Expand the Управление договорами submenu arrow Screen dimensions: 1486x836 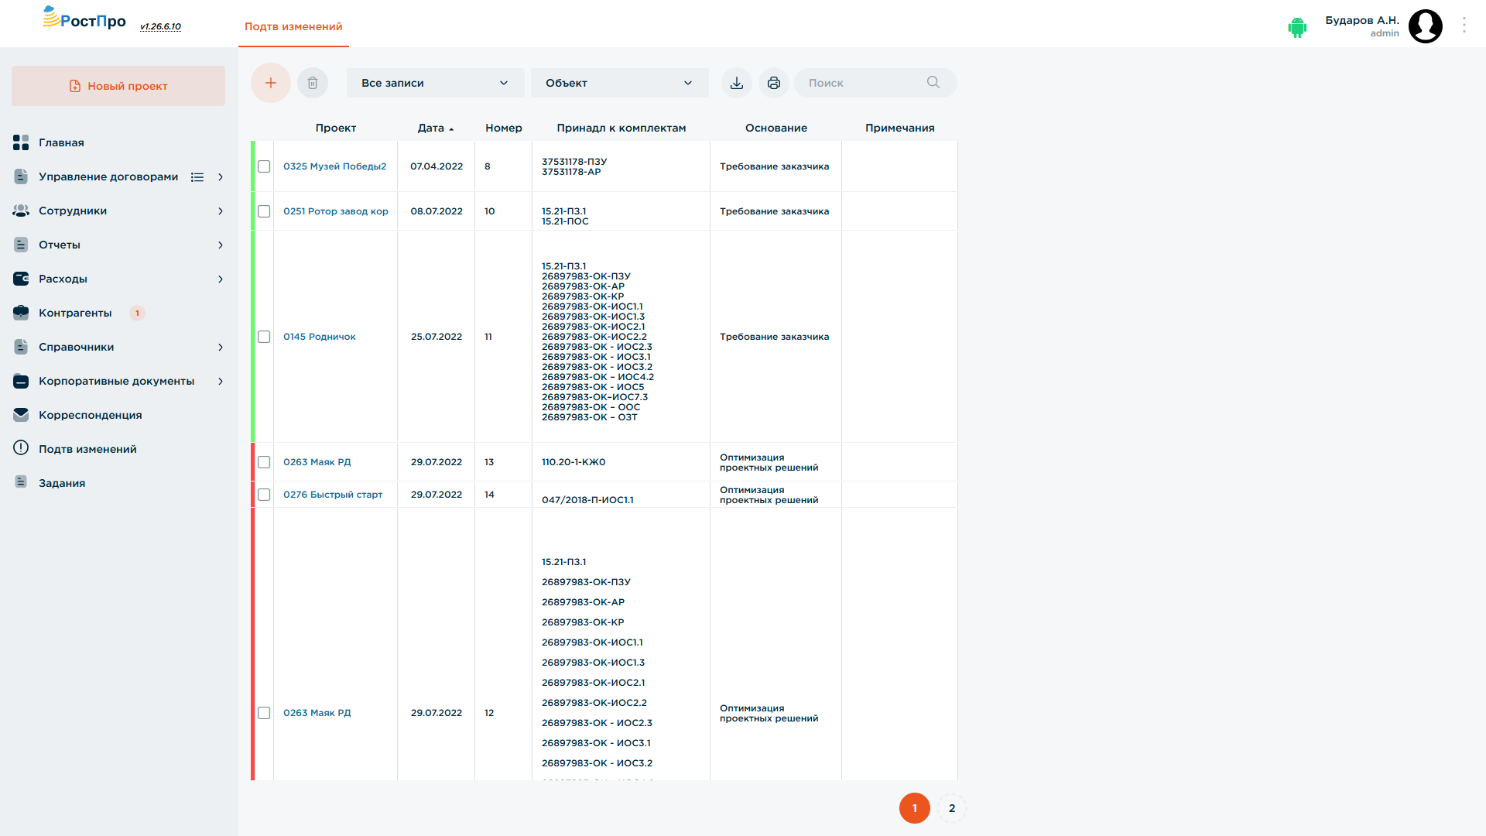pos(221,177)
